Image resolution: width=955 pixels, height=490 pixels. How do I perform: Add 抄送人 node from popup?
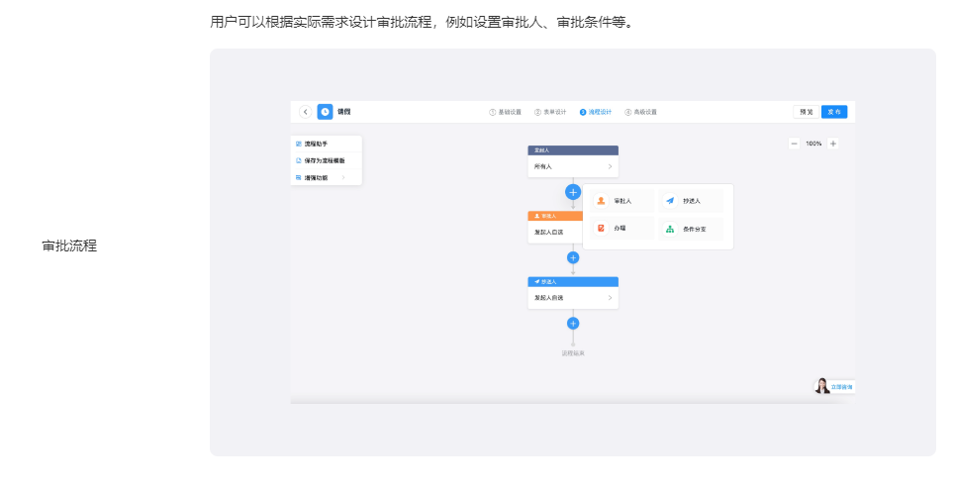click(691, 201)
